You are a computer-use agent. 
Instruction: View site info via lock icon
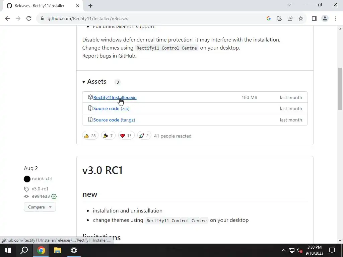tap(42, 19)
